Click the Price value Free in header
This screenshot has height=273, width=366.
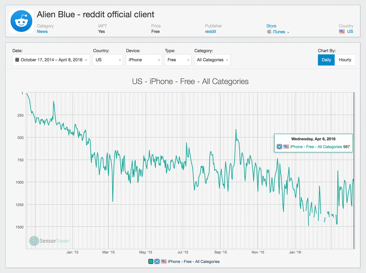point(155,31)
